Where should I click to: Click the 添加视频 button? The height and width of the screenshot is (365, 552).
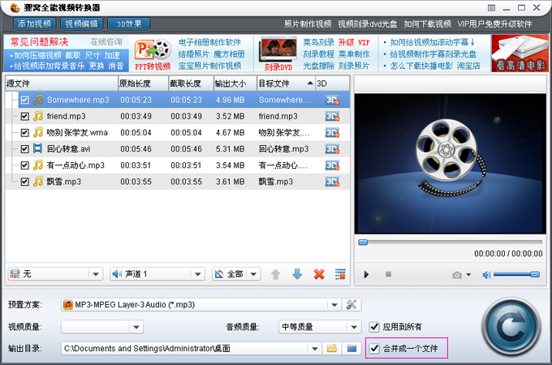34,24
